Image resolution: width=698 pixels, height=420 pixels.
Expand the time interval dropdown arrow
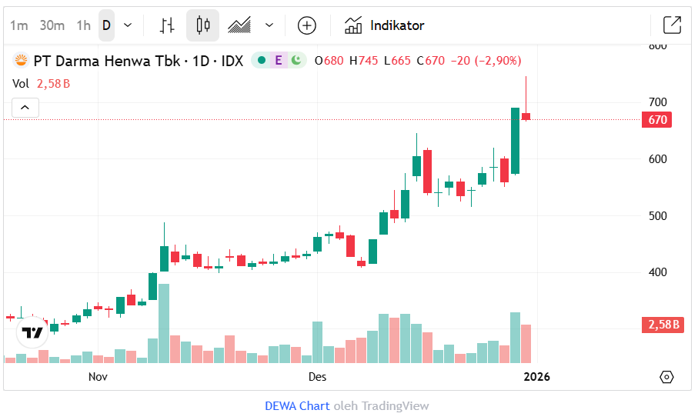128,25
